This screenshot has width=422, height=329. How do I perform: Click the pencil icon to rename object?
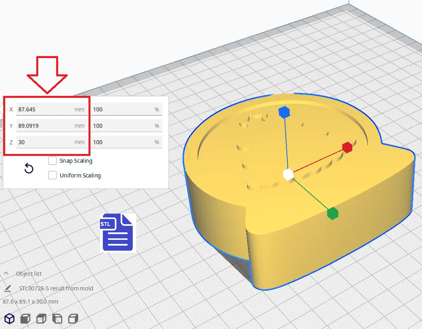8,288
